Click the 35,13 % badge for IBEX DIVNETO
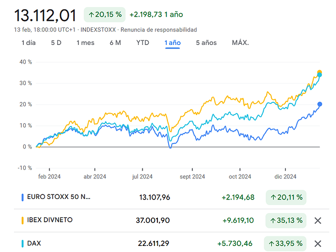 [x=286, y=220]
